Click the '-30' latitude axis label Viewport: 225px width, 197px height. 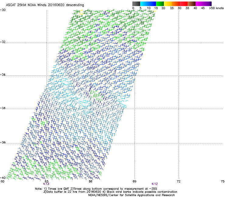pyautogui.click(x=3, y=10)
